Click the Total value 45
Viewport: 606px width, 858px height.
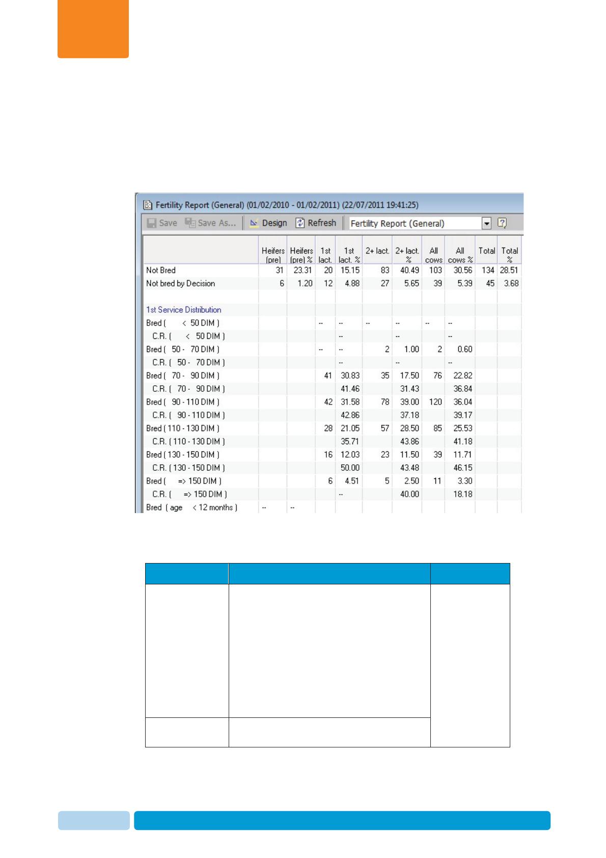[x=490, y=283]
